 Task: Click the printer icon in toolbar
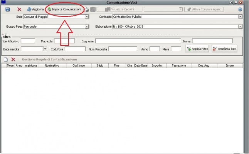[x=86, y=9]
